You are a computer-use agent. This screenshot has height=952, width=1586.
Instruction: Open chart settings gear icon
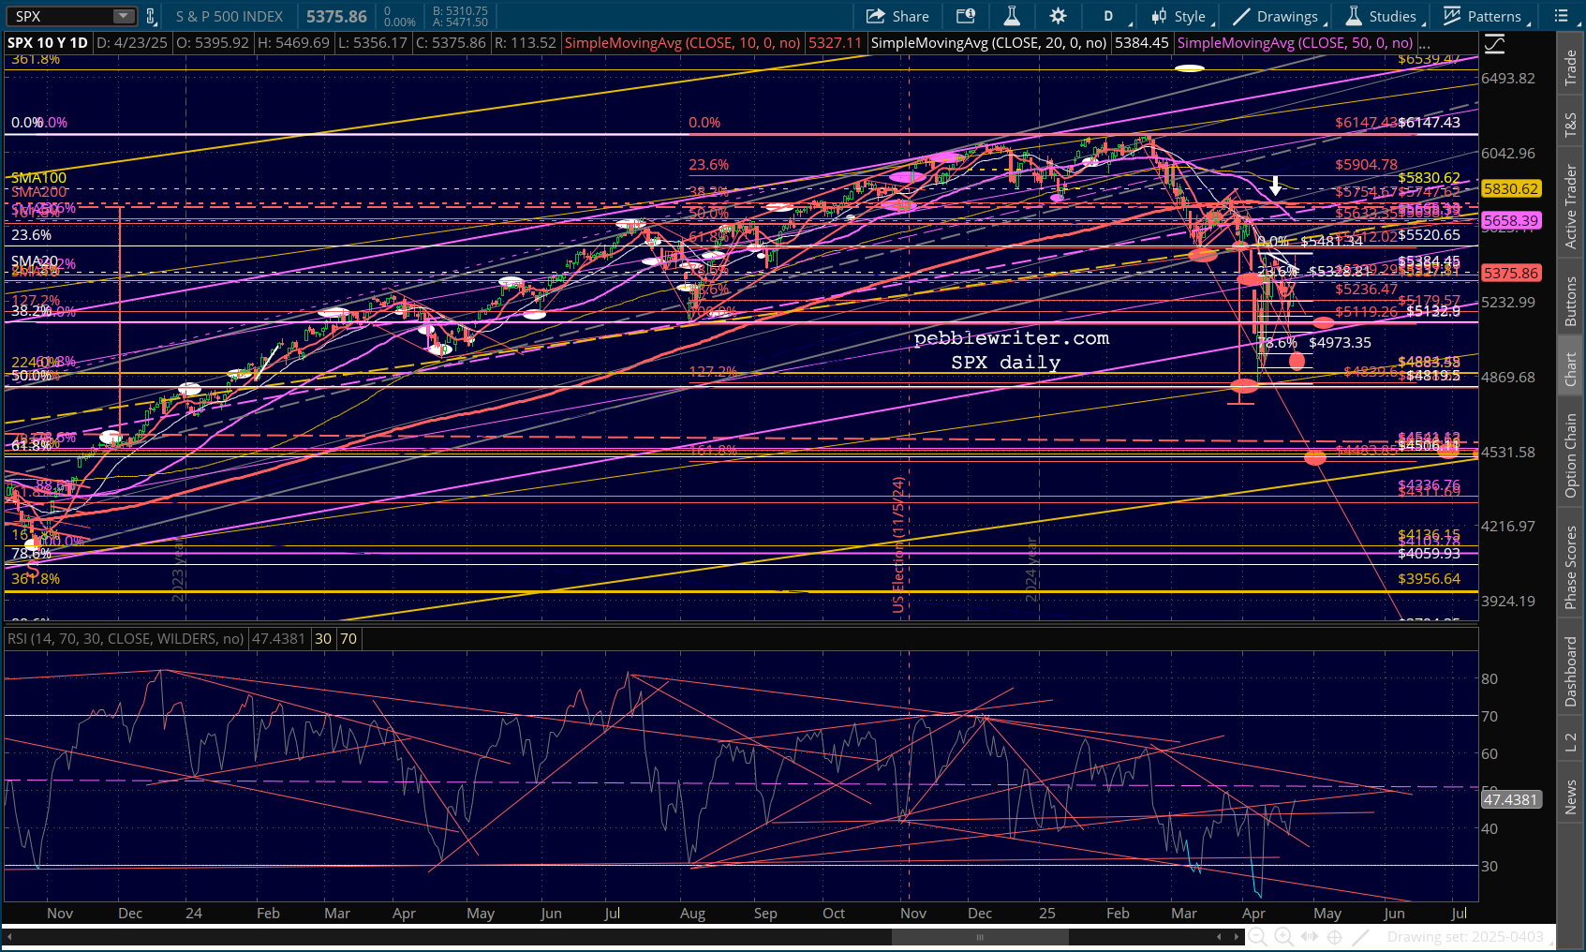click(1058, 16)
